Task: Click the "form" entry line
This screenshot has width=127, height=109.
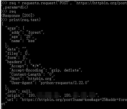Action: 16,58
